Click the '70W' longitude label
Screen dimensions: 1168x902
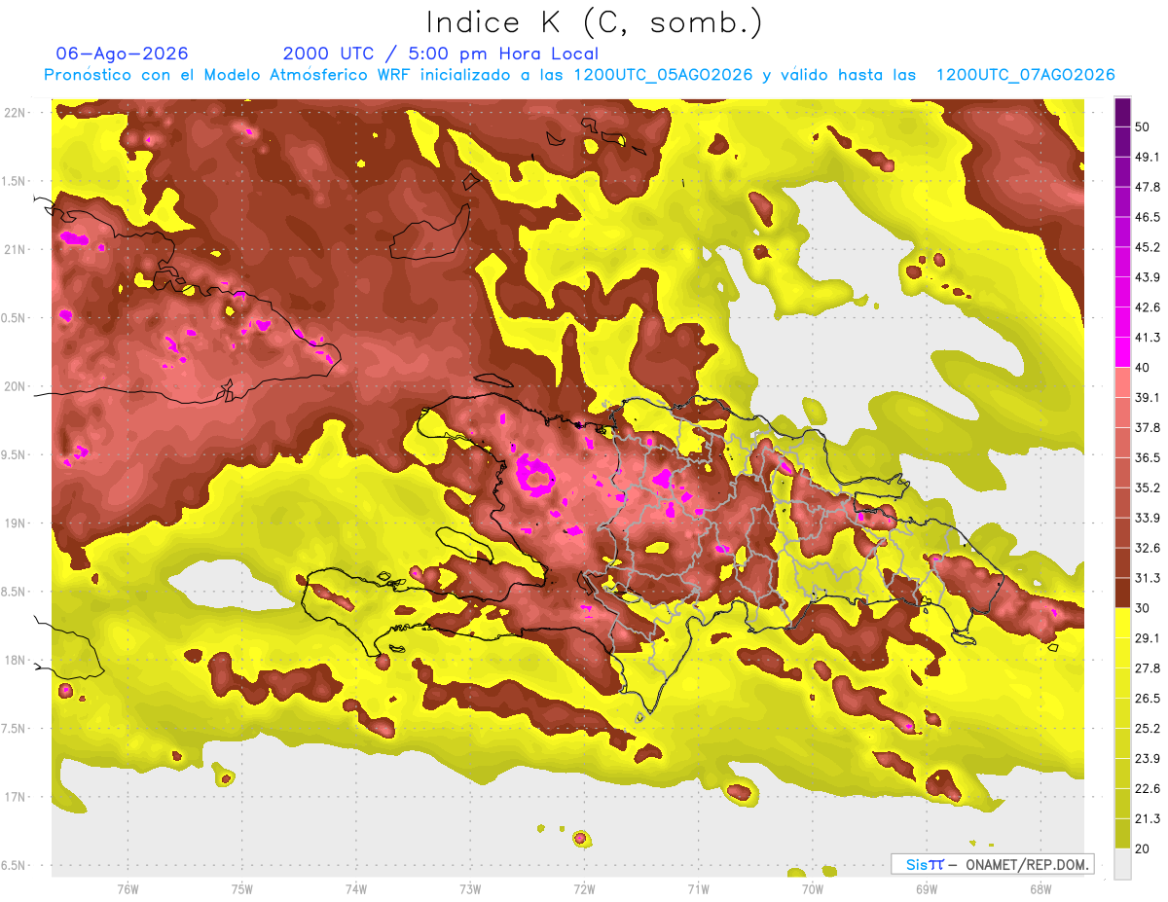click(x=813, y=888)
